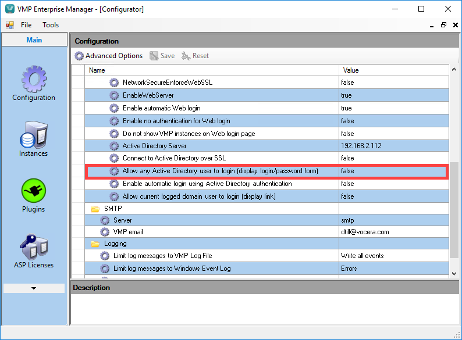Click gear icon beside Enable automatic login using Active Directory
The image size is (462, 340).
pos(114,184)
